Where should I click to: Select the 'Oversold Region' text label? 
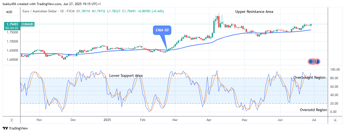(x=313, y=110)
